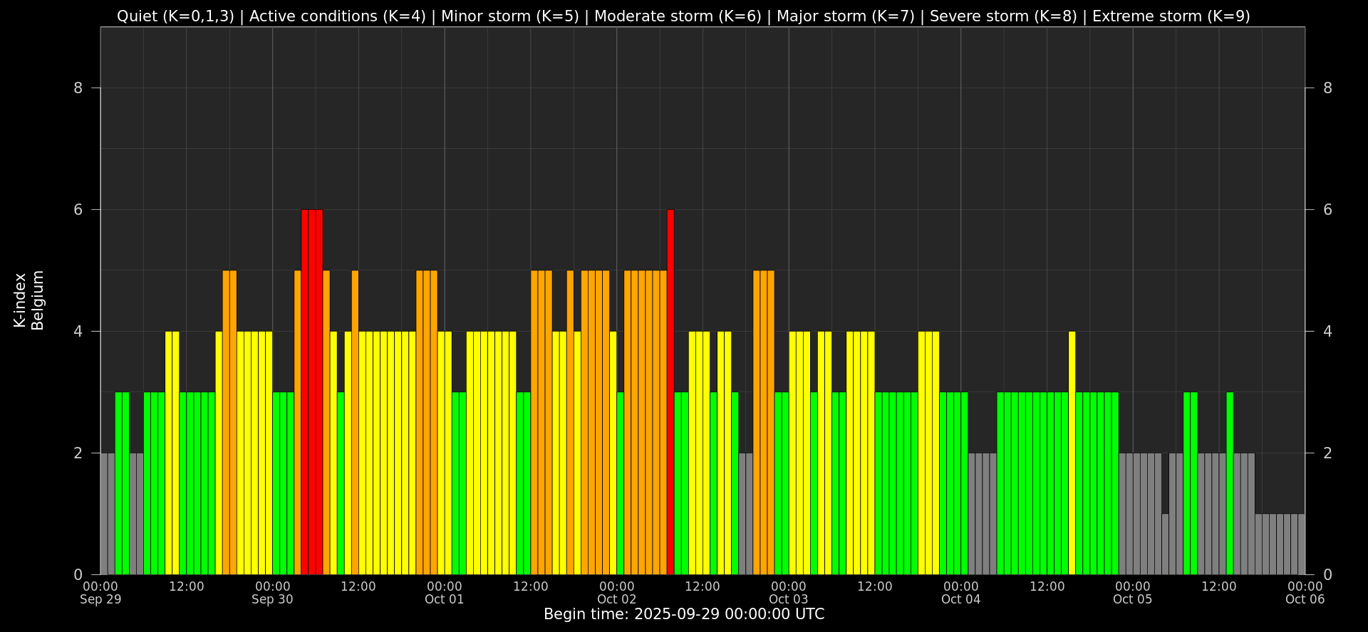Select 'Quiet (K=0,1,3)' in the title legend
The image size is (1368, 632).
pos(175,16)
